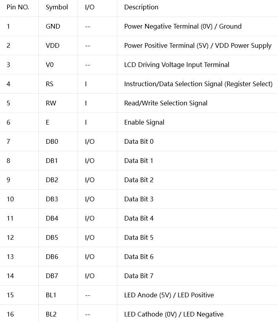This screenshot has width=278, height=322.
Task: Select the Data Bit 3 text
Action: point(139,199)
